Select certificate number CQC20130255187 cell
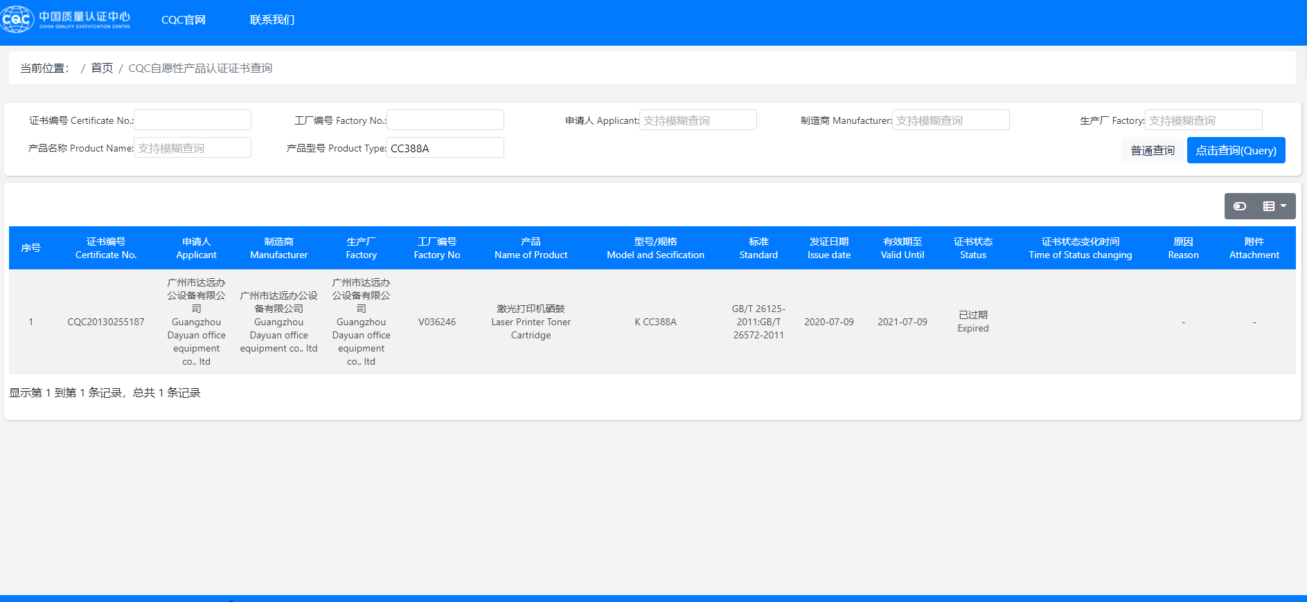Image resolution: width=1307 pixels, height=602 pixels. click(106, 322)
